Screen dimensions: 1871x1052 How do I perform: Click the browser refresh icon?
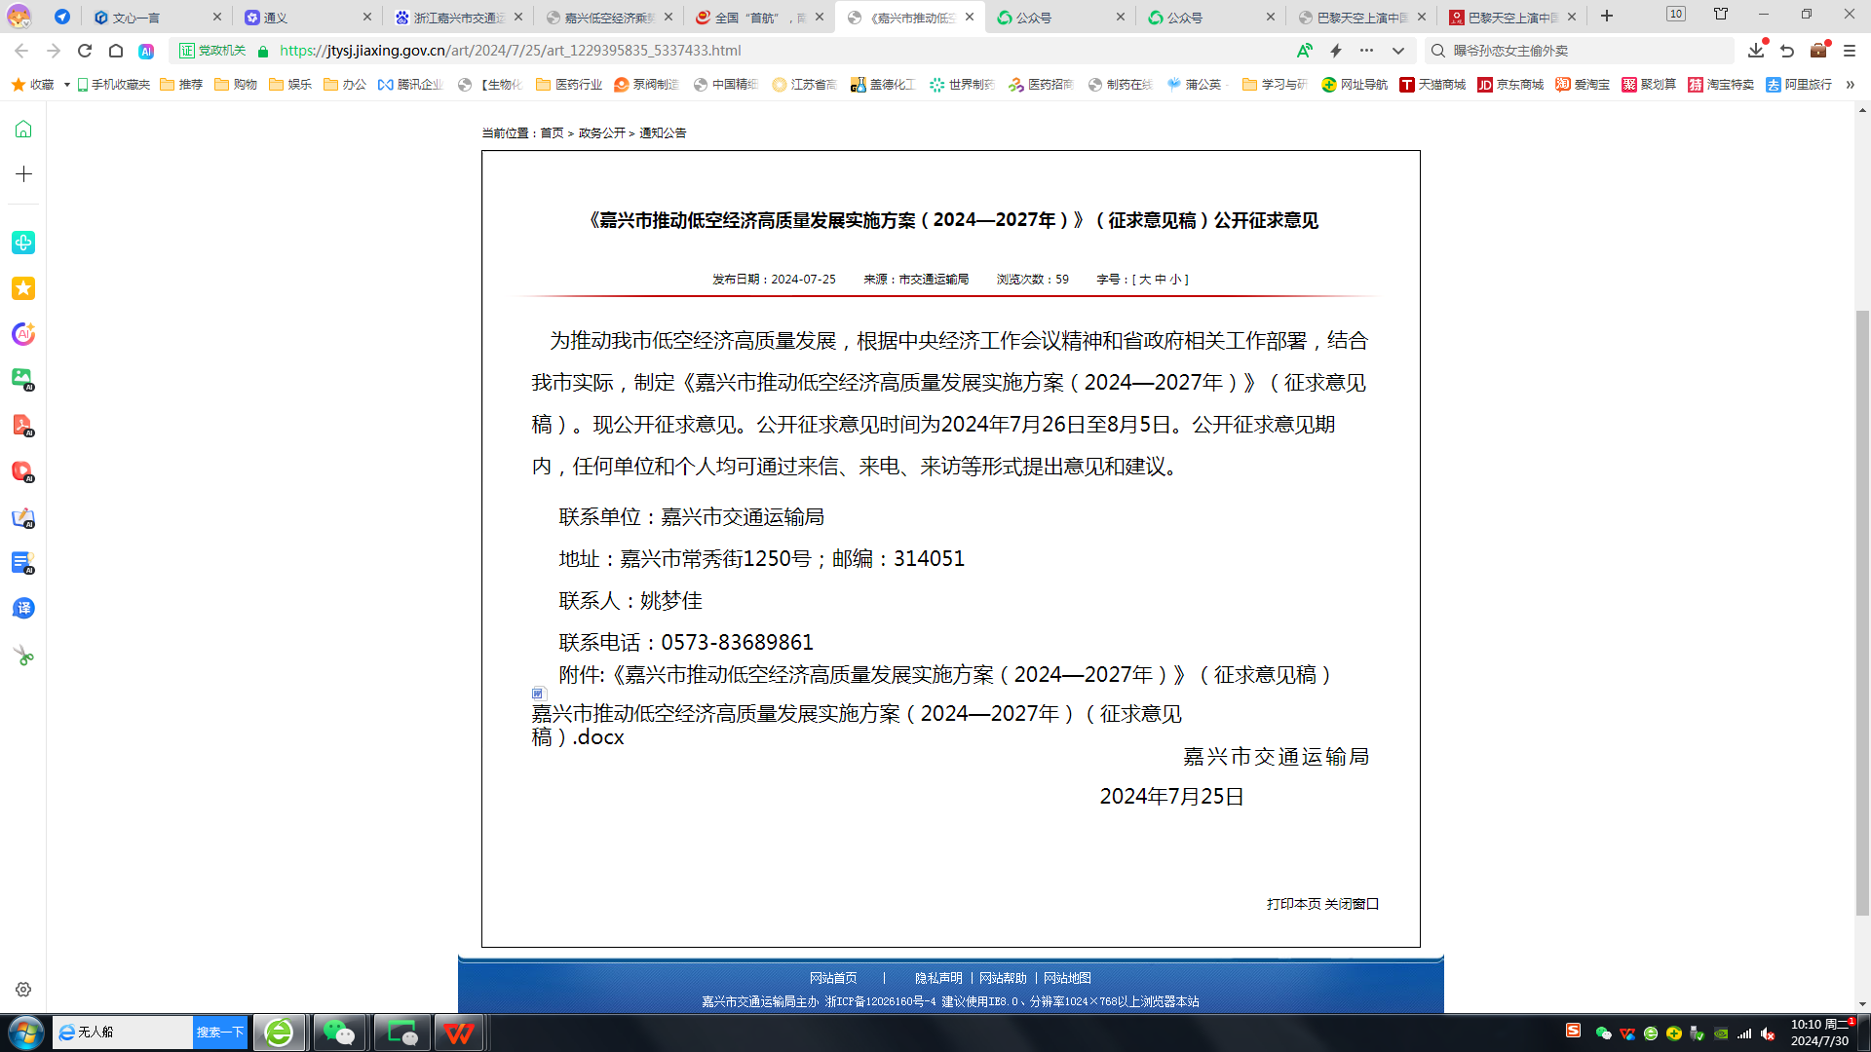click(x=85, y=51)
